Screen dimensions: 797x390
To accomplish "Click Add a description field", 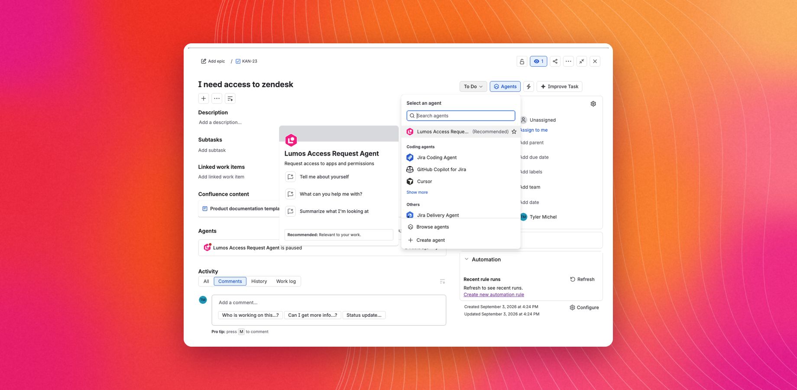I will coord(220,122).
